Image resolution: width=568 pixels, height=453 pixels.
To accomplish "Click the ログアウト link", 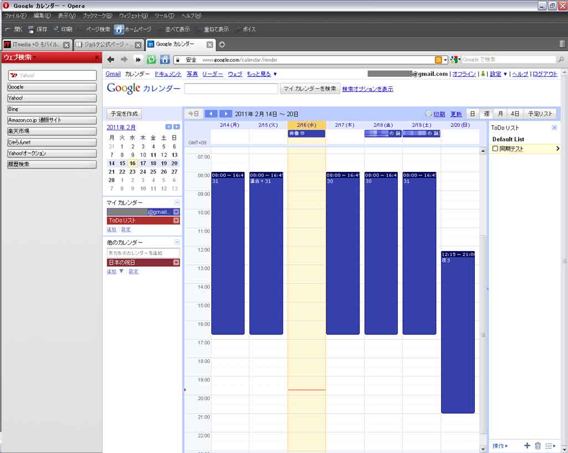I will coord(545,74).
